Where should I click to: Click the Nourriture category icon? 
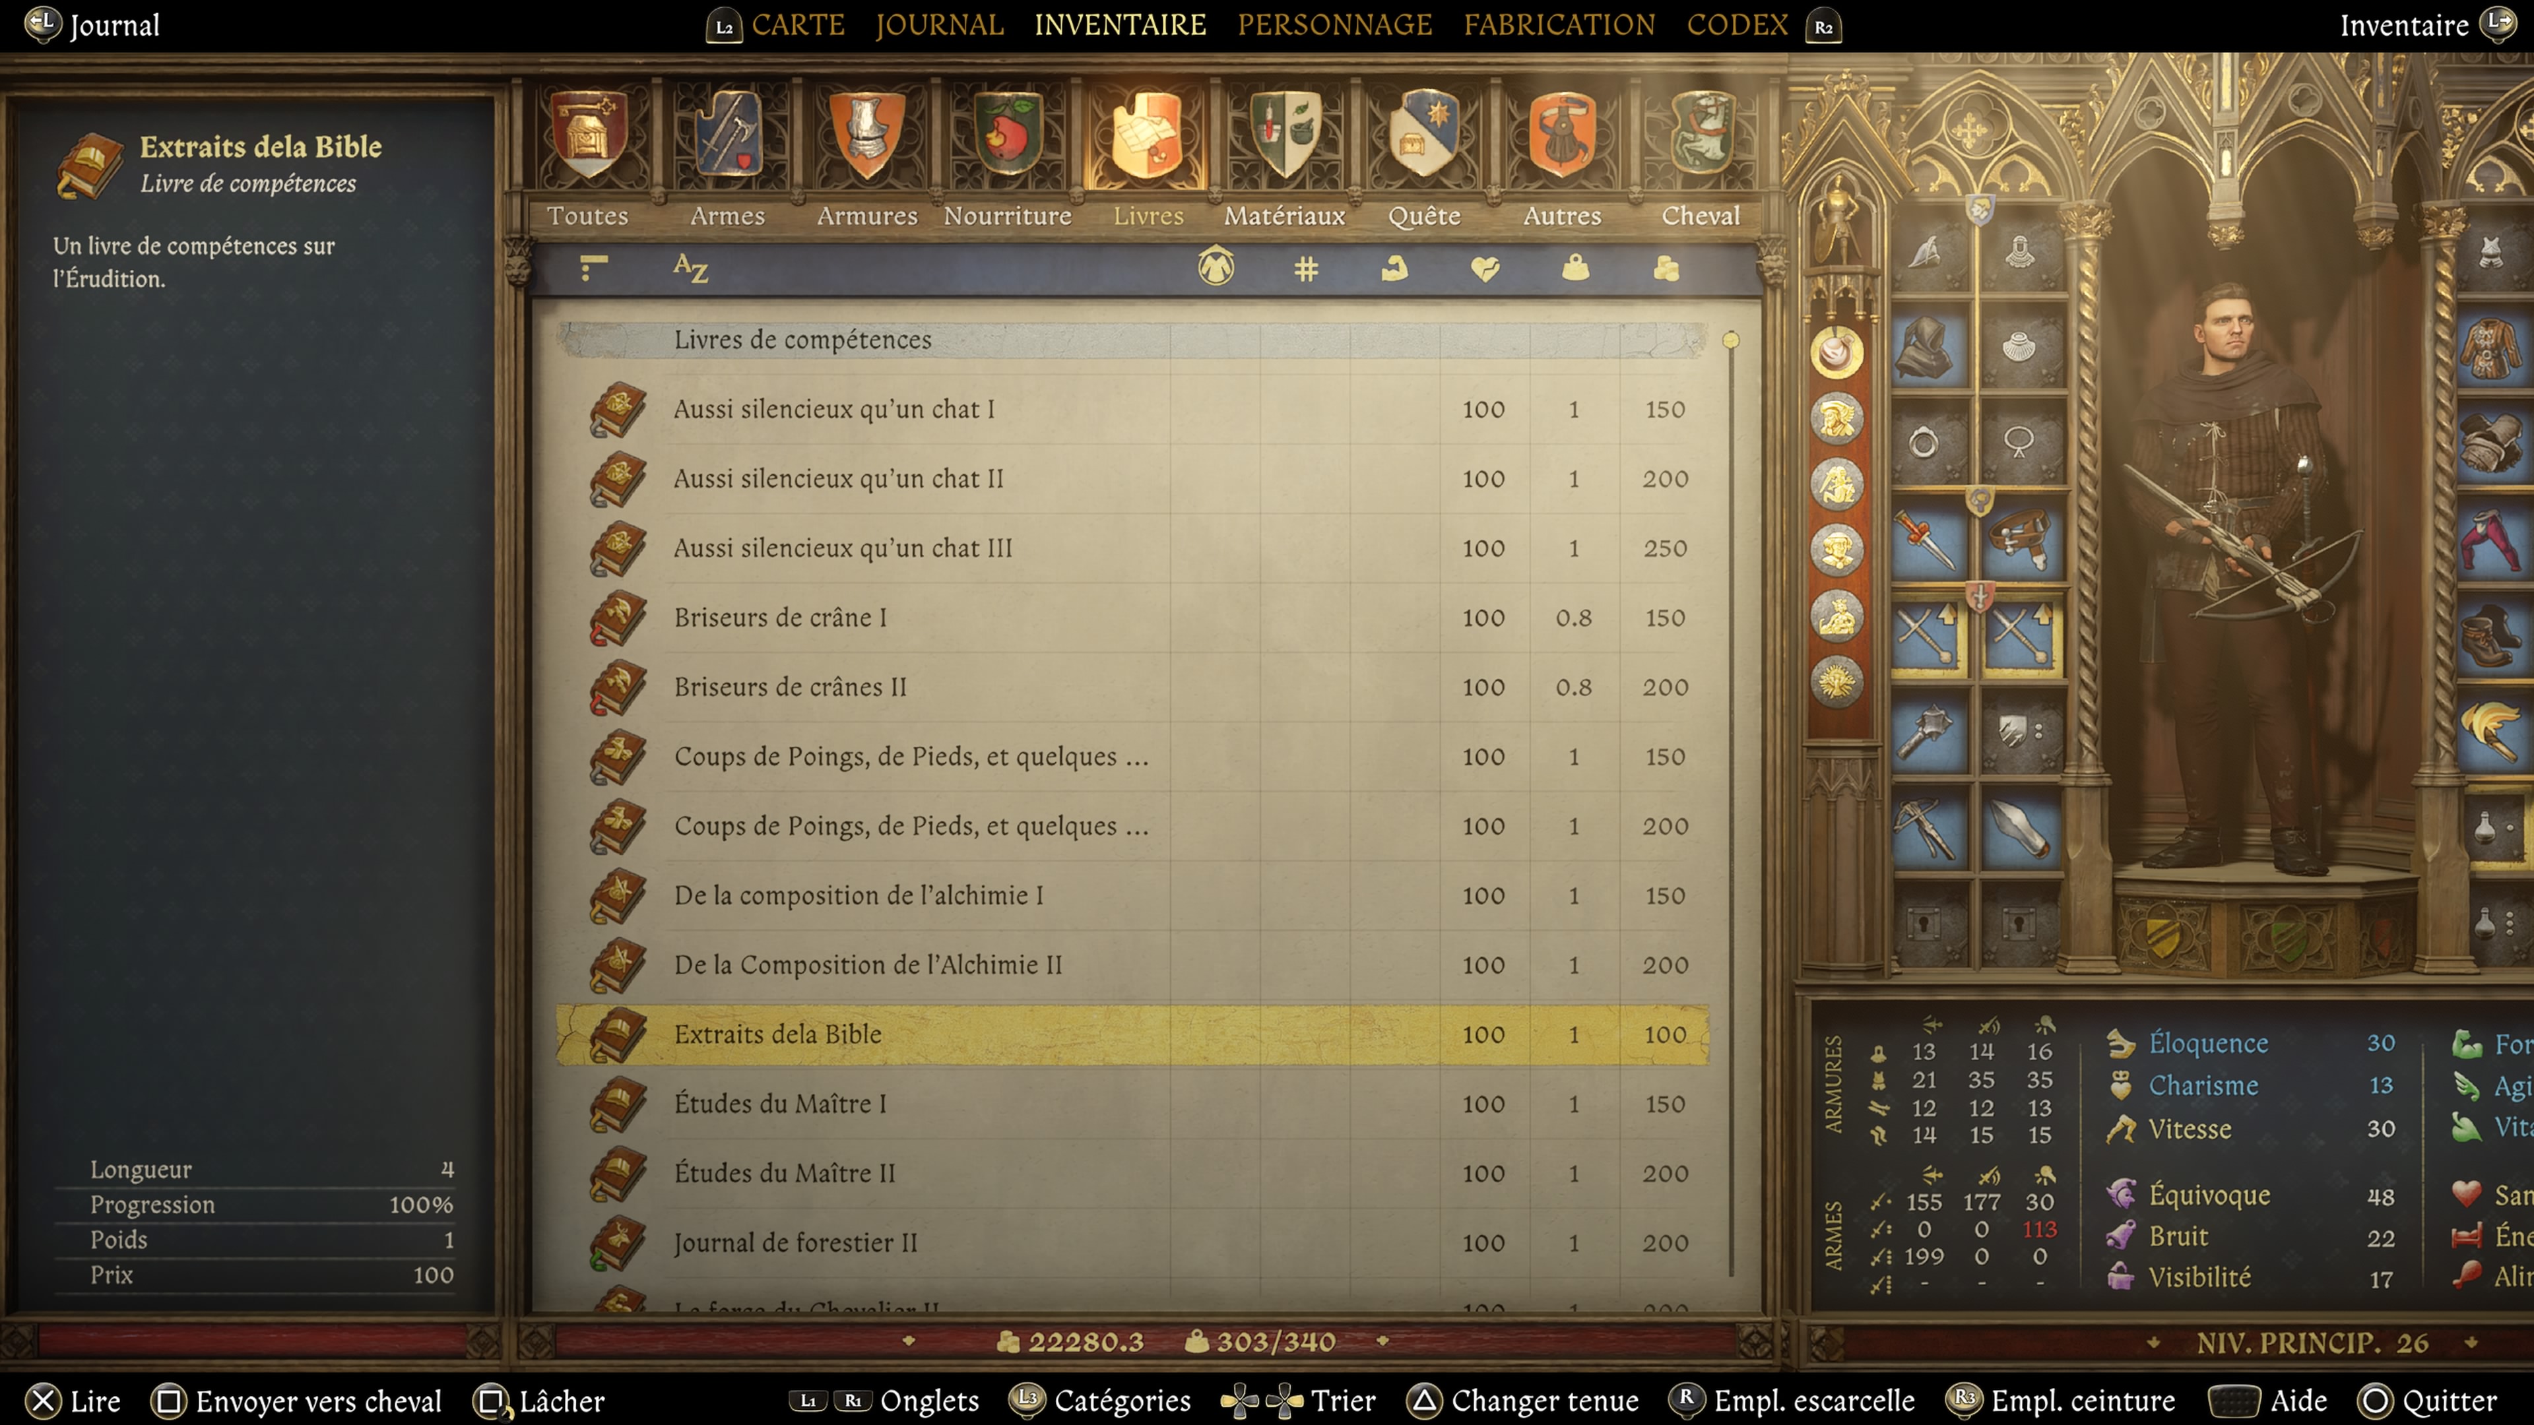click(x=1006, y=139)
